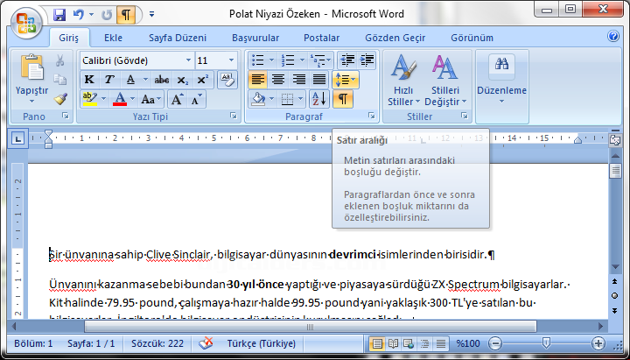Viewport: 630px width, 360px height.
Task: Click the zoom slider handle
Action: point(546,343)
